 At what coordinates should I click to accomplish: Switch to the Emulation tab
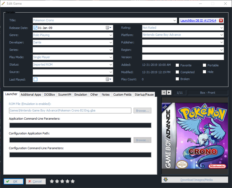[x=81, y=95]
